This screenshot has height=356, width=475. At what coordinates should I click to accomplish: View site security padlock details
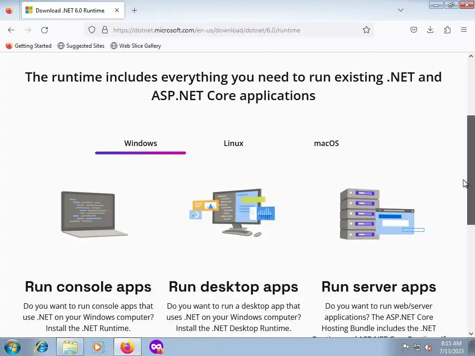click(105, 30)
